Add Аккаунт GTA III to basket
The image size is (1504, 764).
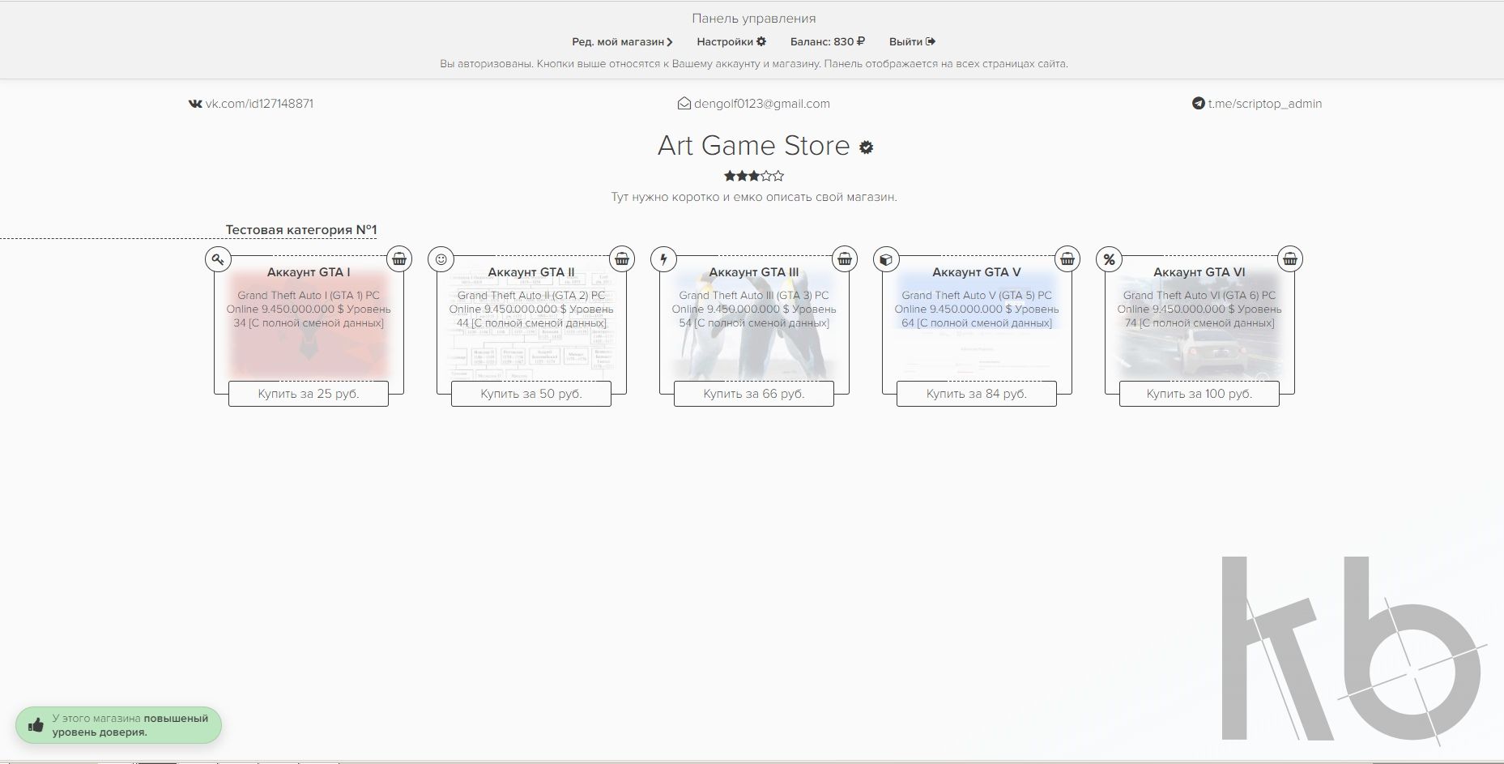pyautogui.click(x=845, y=259)
